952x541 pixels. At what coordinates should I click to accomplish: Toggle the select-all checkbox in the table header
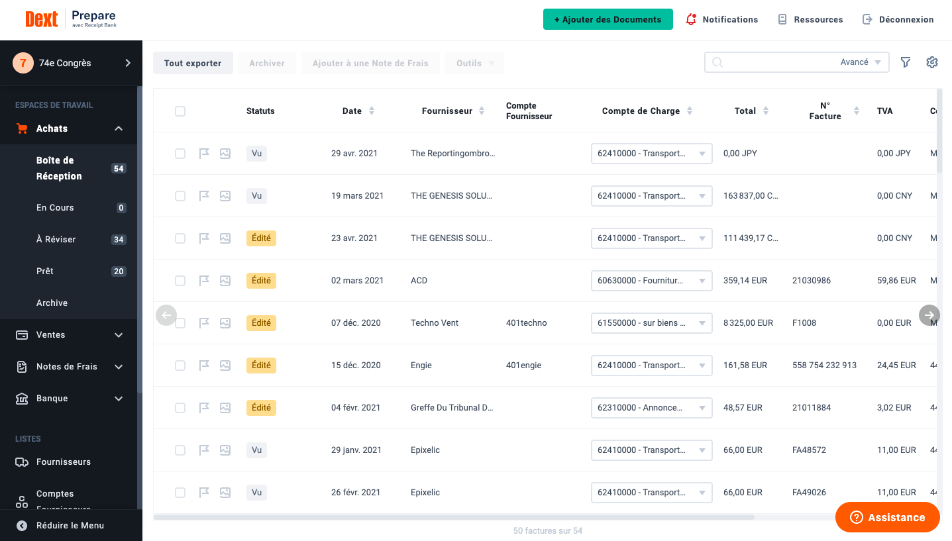(x=180, y=111)
